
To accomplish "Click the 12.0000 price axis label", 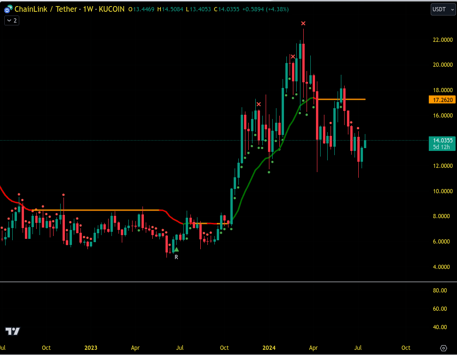I will click(x=443, y=166).
